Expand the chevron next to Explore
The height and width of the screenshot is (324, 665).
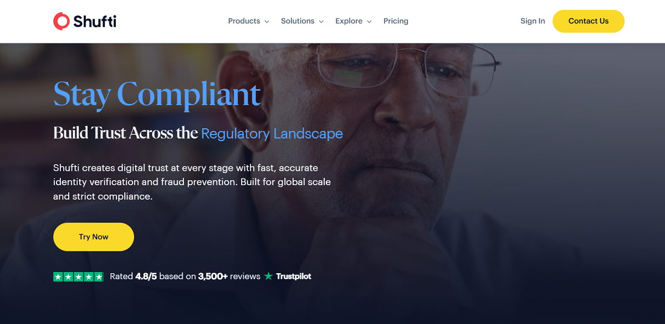click(x=369, y=22)
